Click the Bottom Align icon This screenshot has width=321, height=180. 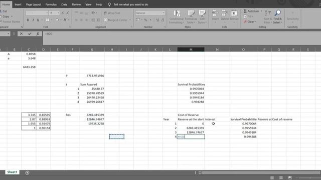(87, 13)
